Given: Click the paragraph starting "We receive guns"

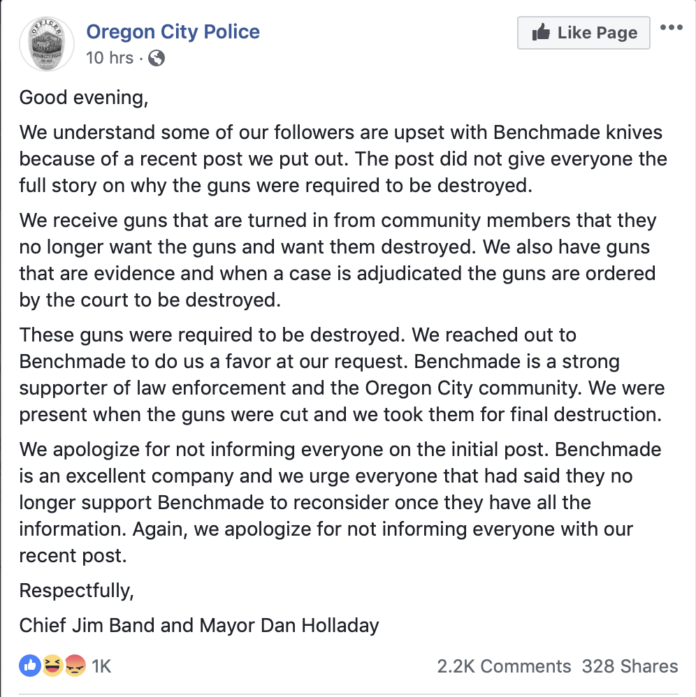Looking at the screenshot, I should coord(337,260).
